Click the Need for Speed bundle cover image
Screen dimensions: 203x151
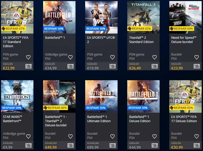[185, 17]
